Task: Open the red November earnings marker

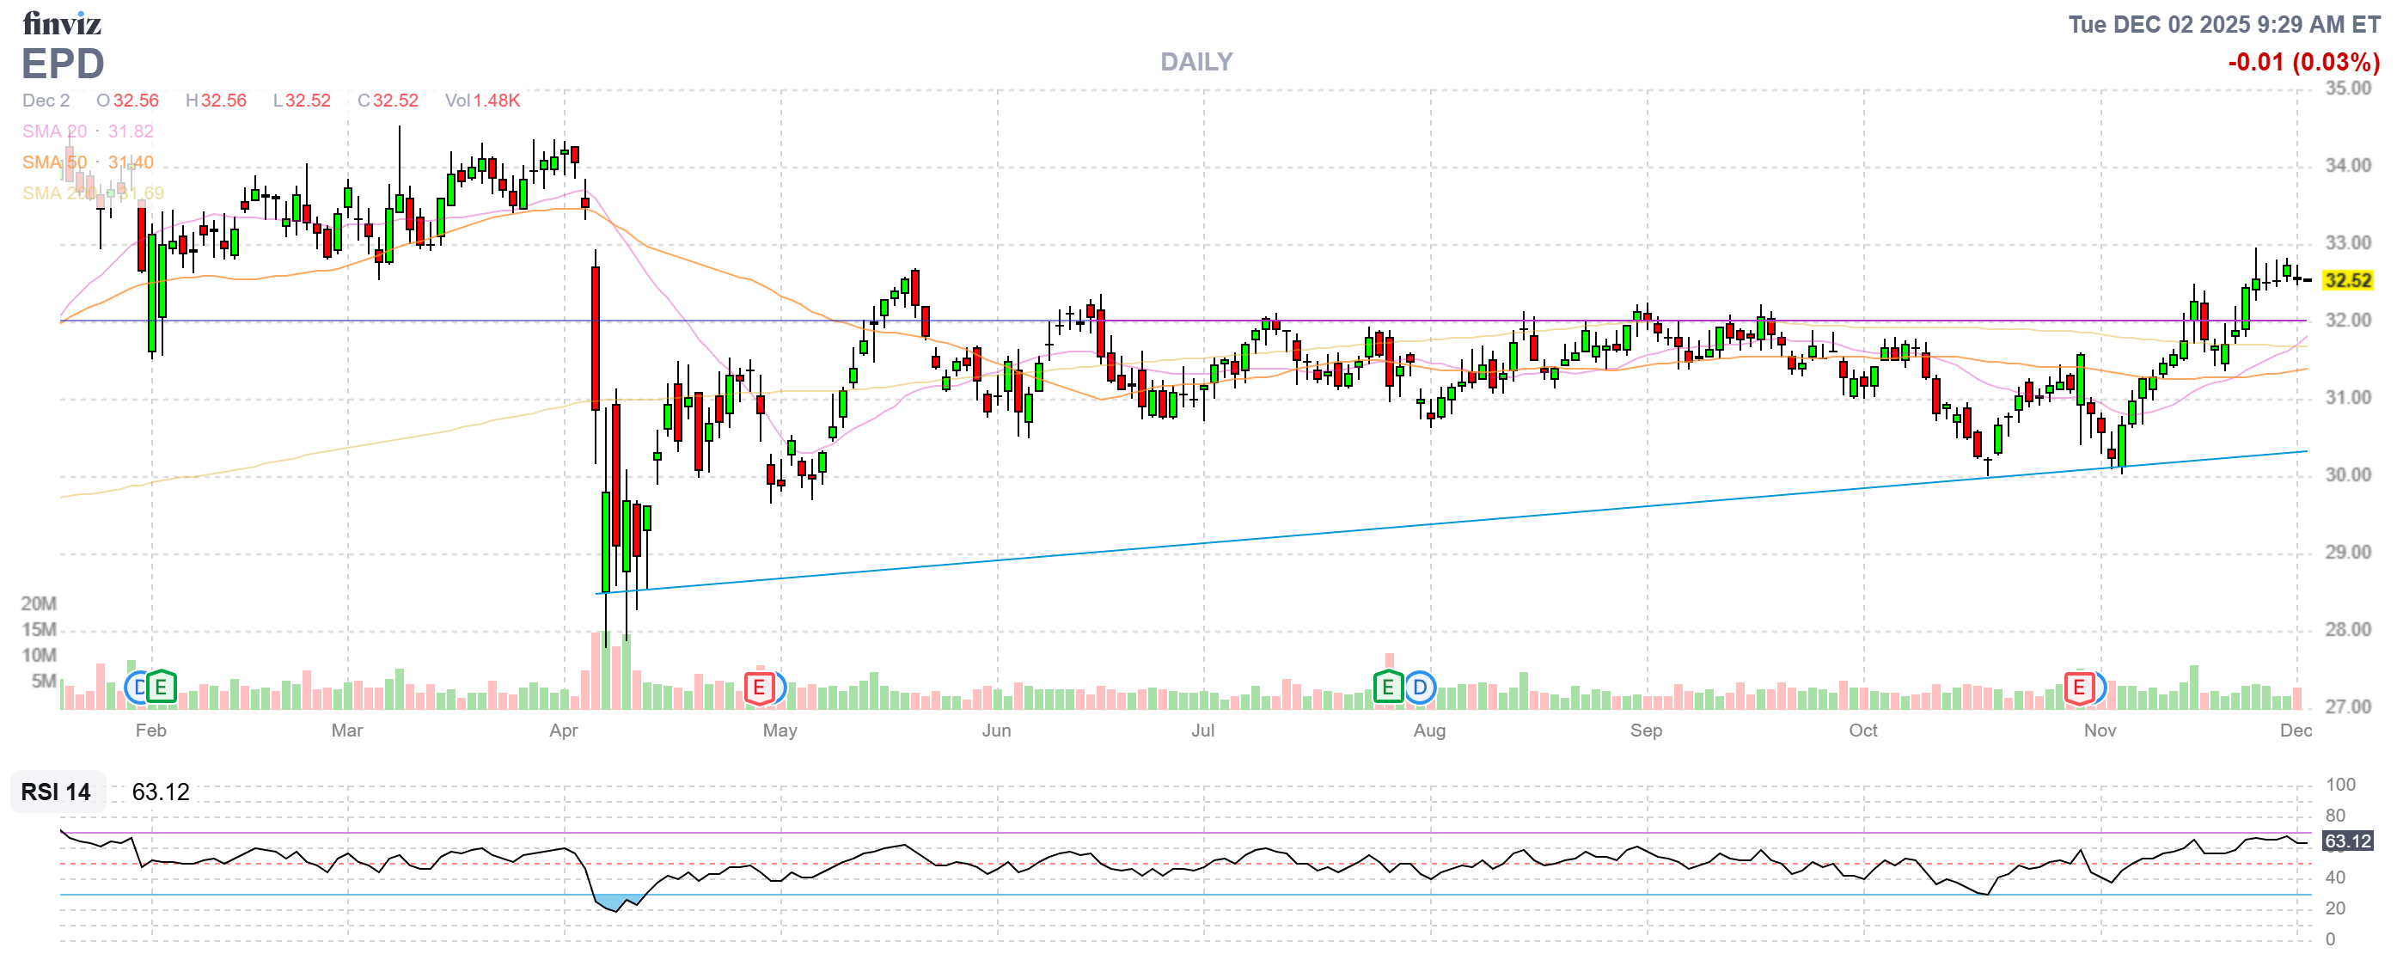Action: pos(2078,688)
